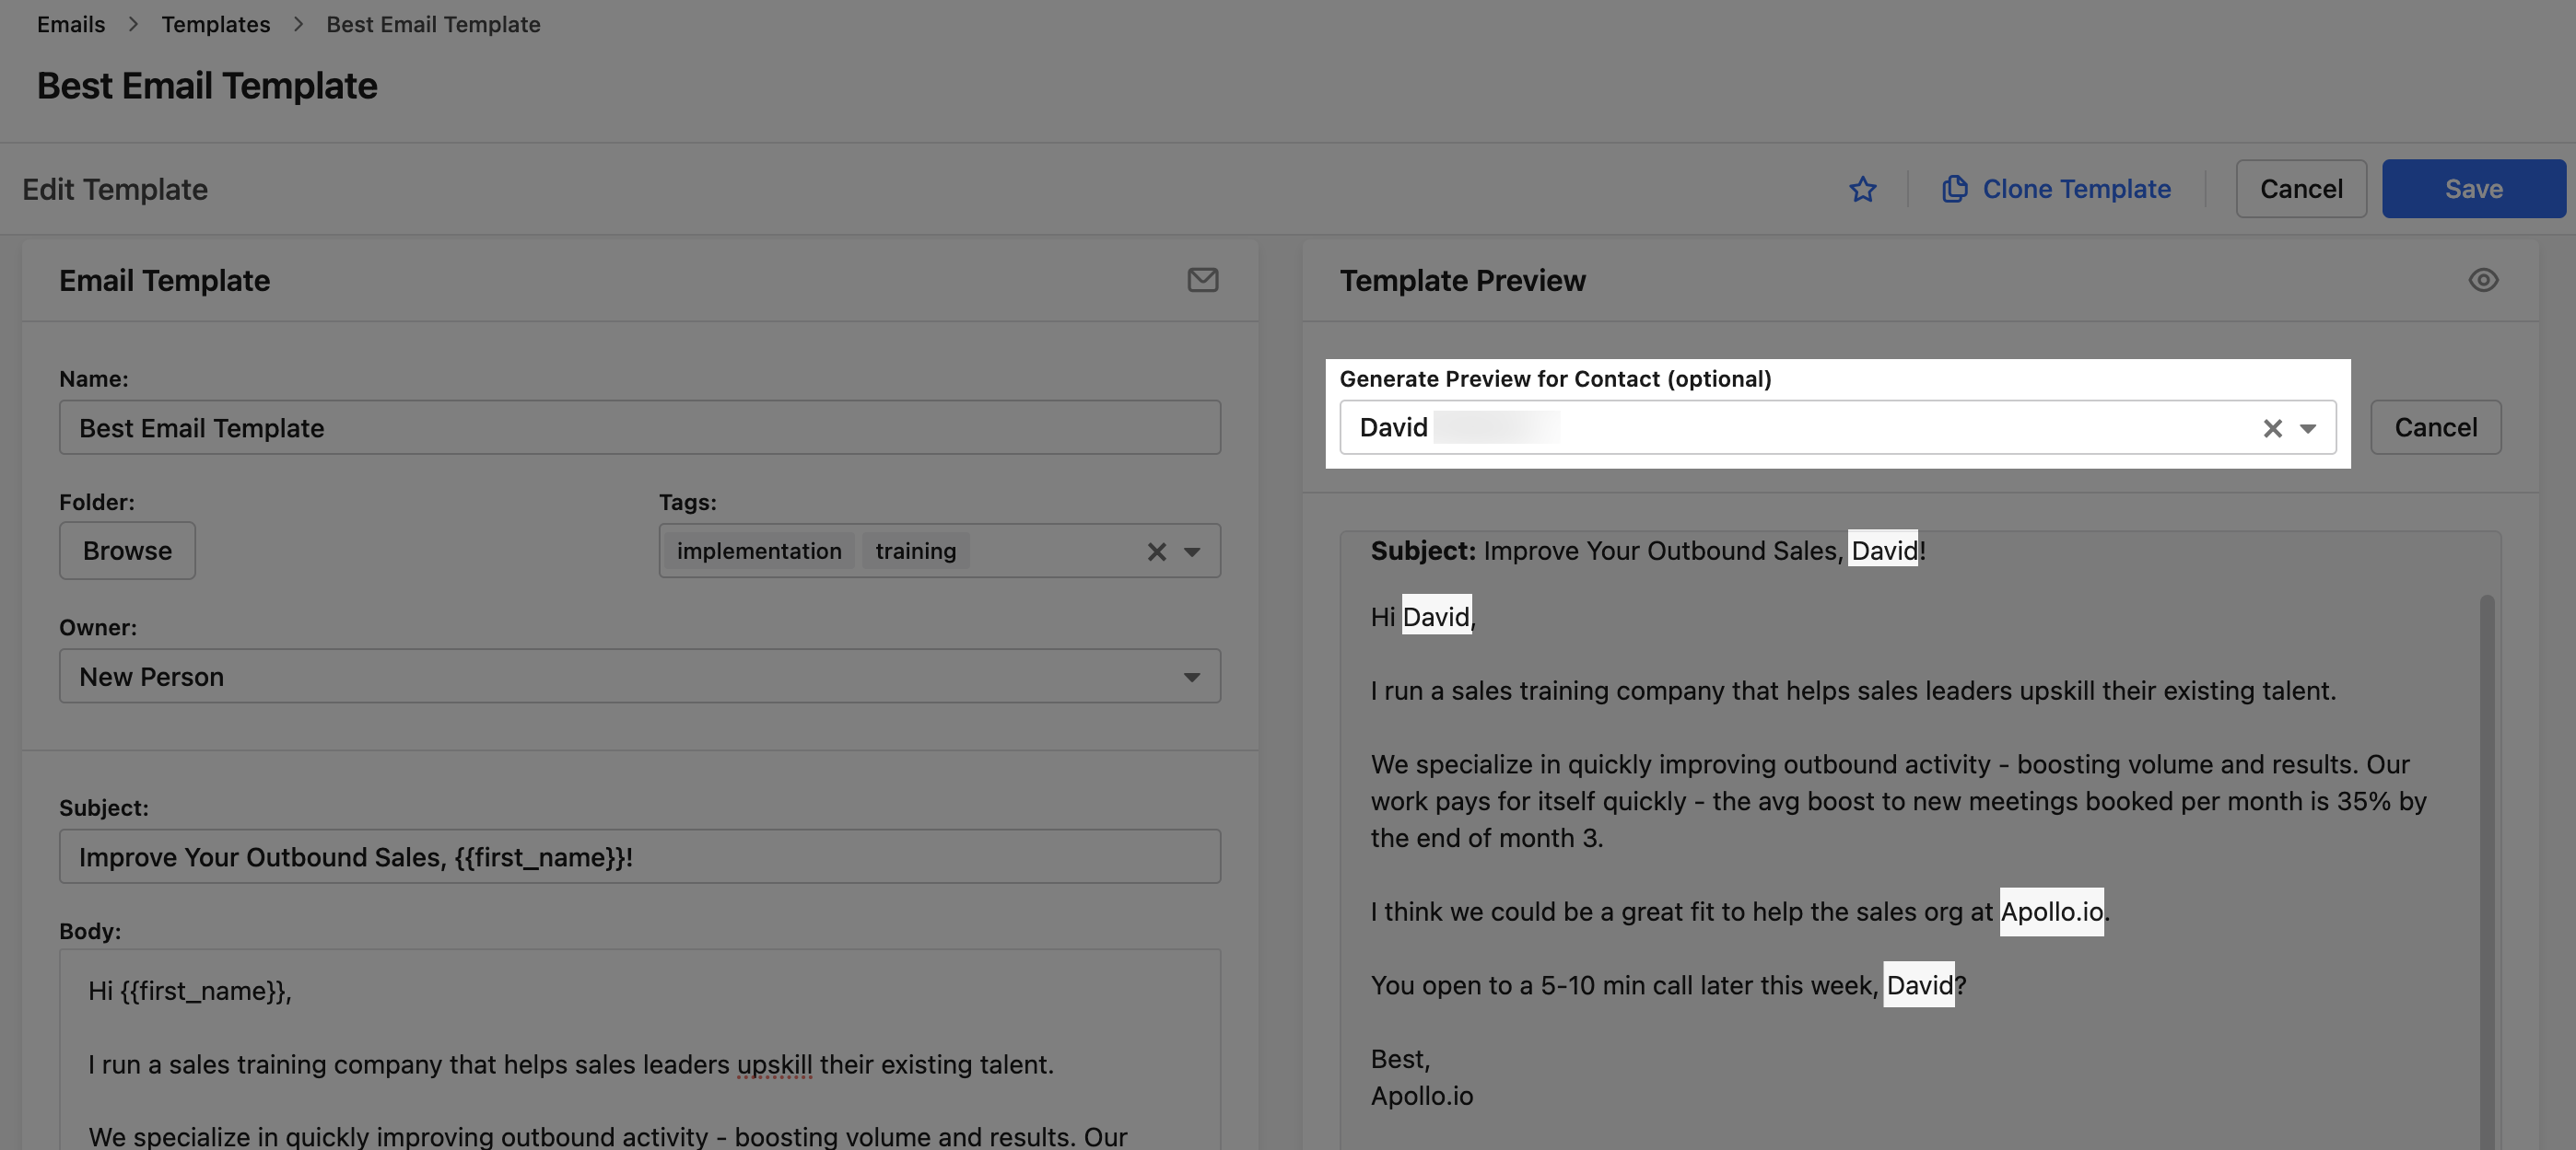Expand the Tags dropdown arrow
The width and height of the screenshot is (2576, 1150).
pyautogui.click(x=1191, y=552)
